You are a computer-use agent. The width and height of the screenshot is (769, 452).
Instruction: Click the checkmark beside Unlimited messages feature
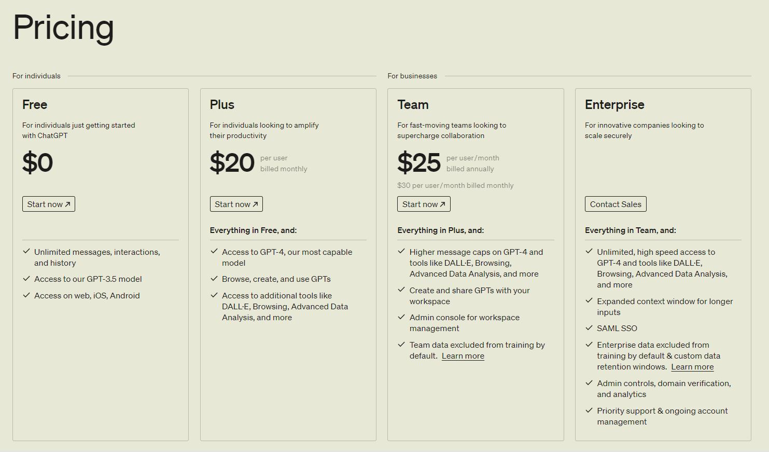pos(26,251)
